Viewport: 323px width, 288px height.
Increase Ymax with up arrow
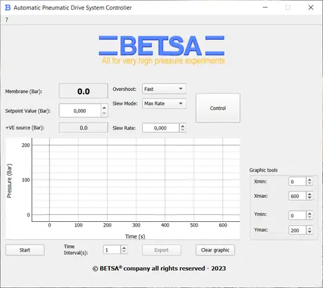point(309,228)
